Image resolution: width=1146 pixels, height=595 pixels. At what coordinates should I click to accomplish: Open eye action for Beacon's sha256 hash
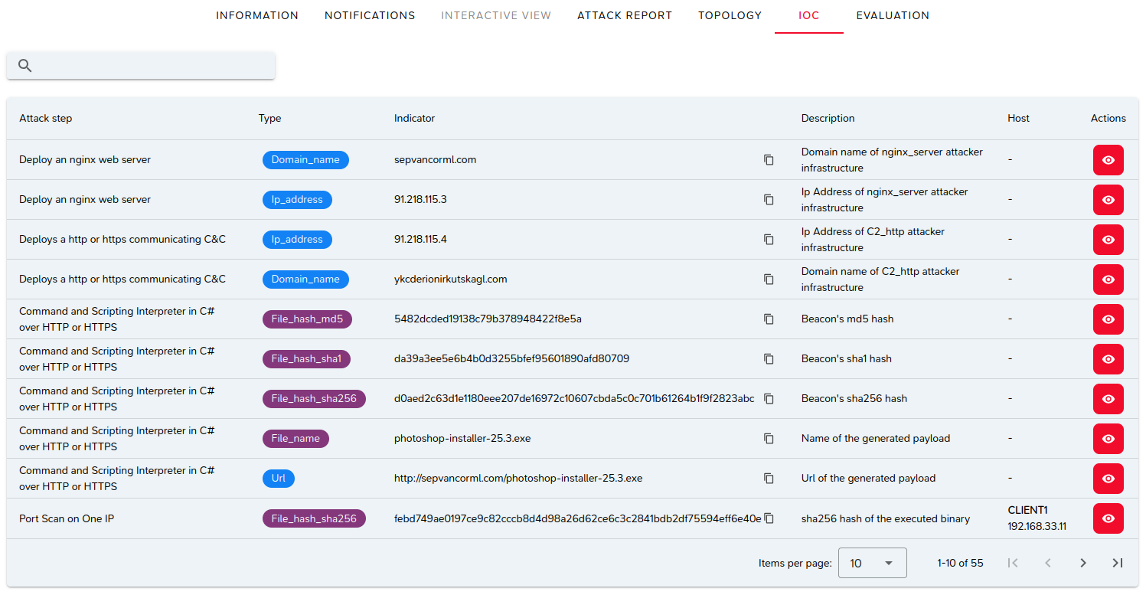(1108, 399)
